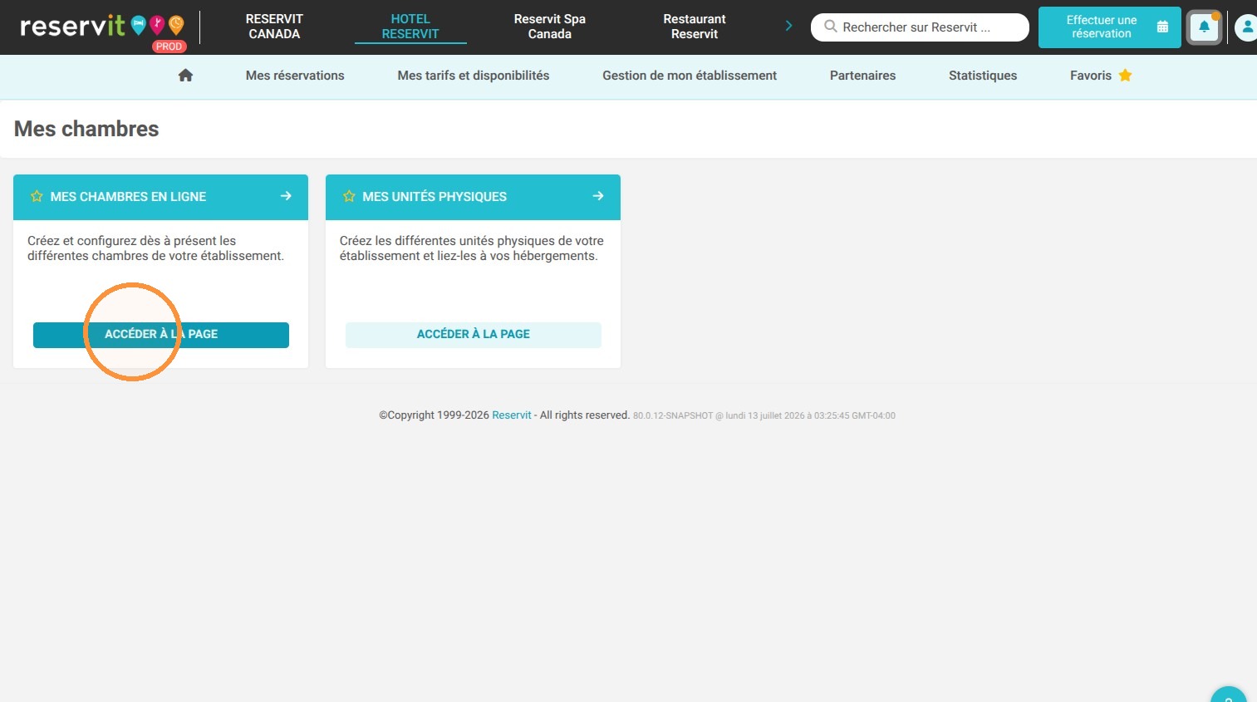
Task: Click Effectuer une réservation button
Action: click(x=1109, y=27)
